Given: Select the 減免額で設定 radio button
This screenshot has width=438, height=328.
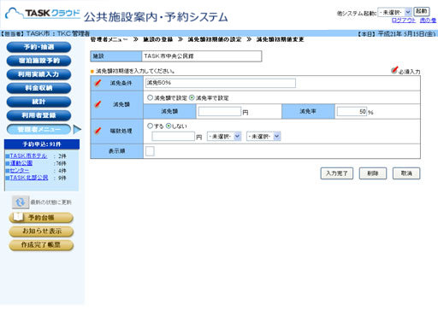Looking at the screenshot, I should tap(150, 97).
